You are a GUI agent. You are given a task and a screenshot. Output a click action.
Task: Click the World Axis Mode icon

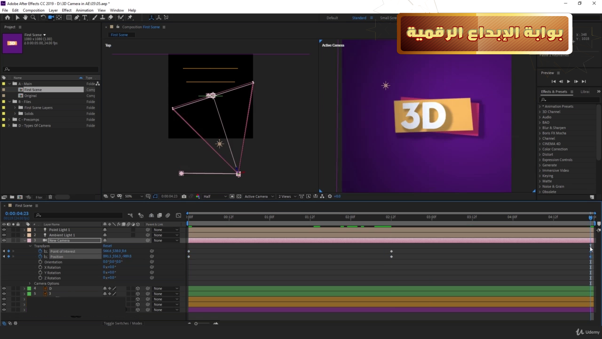(x=158, y=17)
